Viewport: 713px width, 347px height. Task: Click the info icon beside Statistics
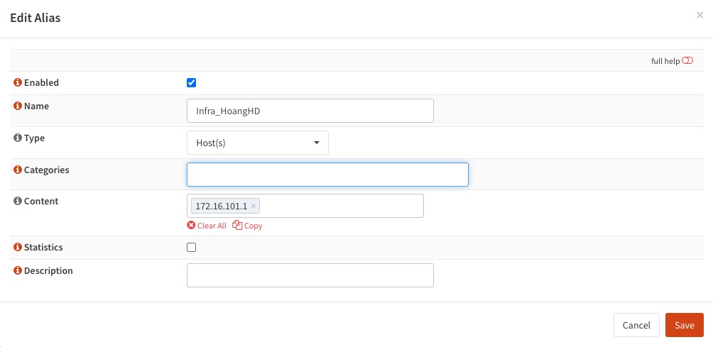pyautogui.click(x=18, y=247)
